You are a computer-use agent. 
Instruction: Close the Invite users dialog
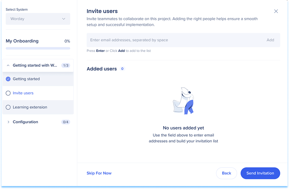(276, 11)
